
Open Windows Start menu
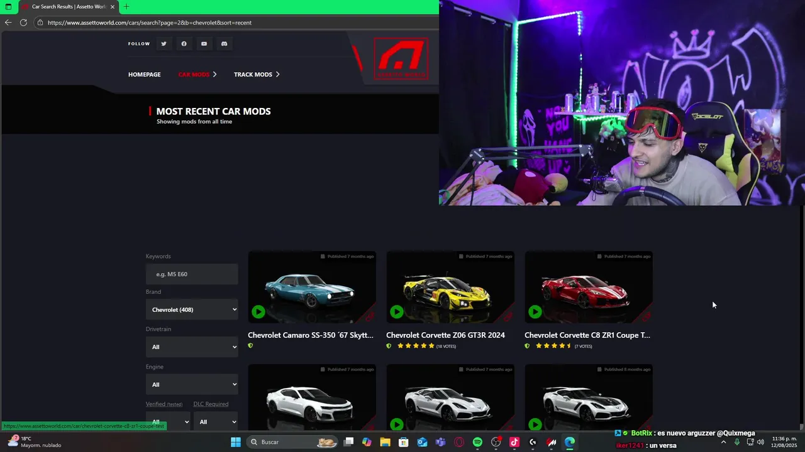click(x=236, y=442)
